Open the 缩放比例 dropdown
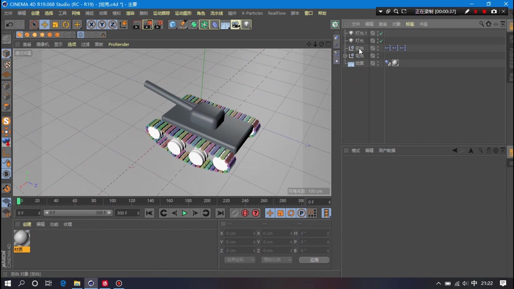The width and height of the screenshot is (514, 289). coord(276,260)
